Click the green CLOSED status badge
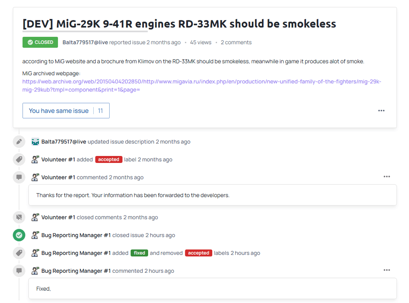The width and height of the screenshot is (409, 303). coord(40,42)
